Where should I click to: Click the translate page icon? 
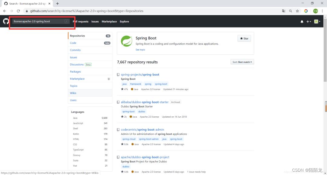[x=284, y=11]
